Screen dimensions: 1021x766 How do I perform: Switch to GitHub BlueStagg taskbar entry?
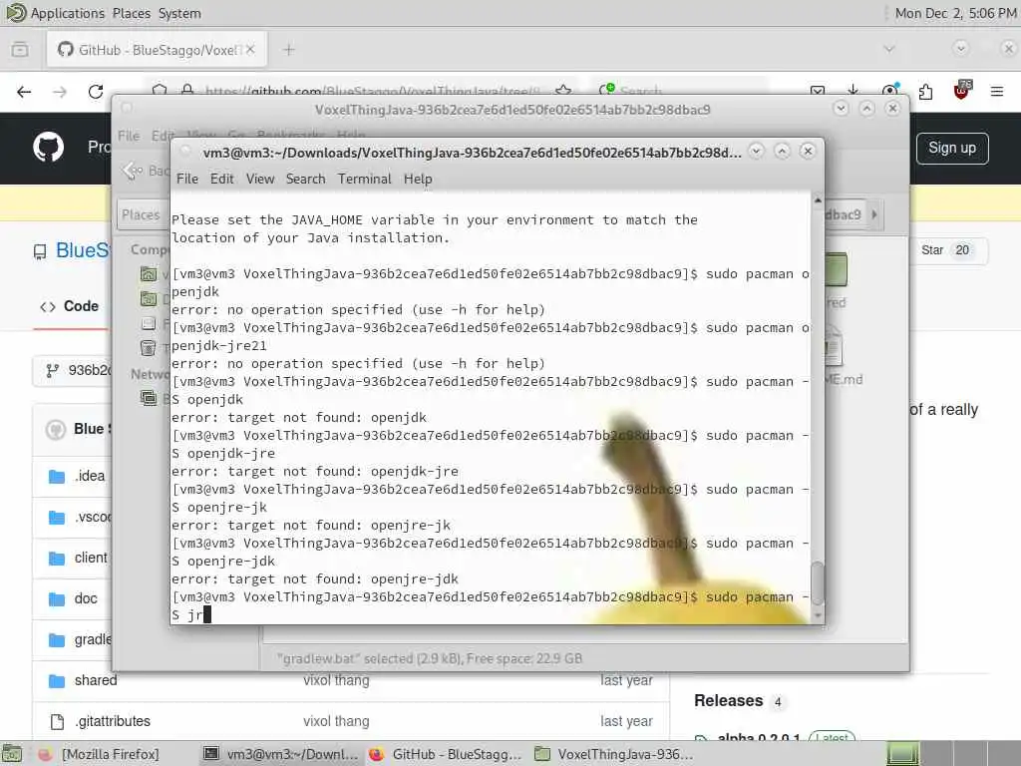[x=446, y=754]
